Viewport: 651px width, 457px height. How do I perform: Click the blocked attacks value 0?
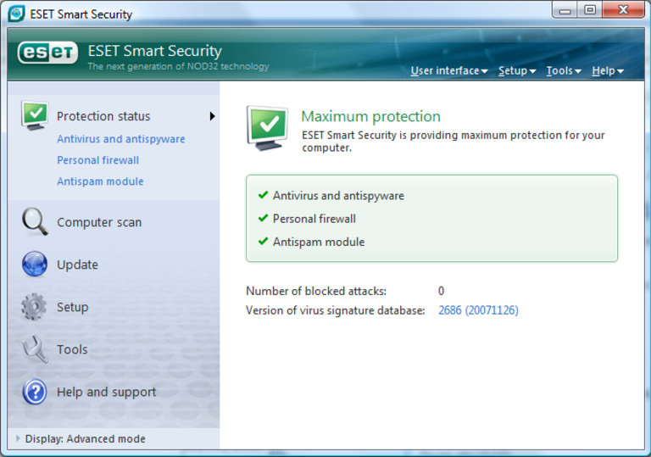click(442, 291)
